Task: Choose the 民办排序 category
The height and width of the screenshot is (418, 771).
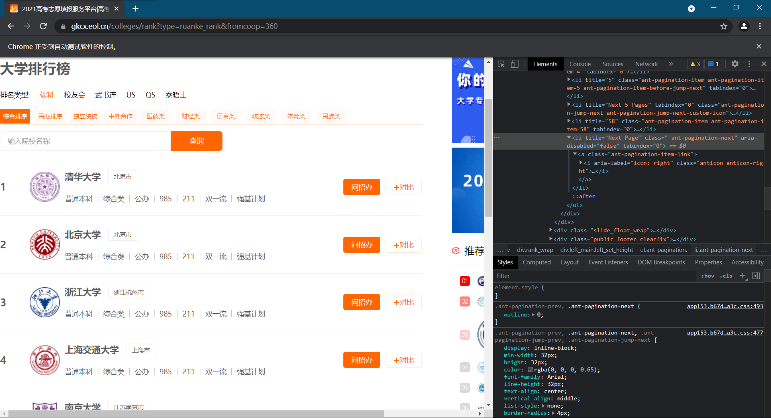Action: [50, 116]
